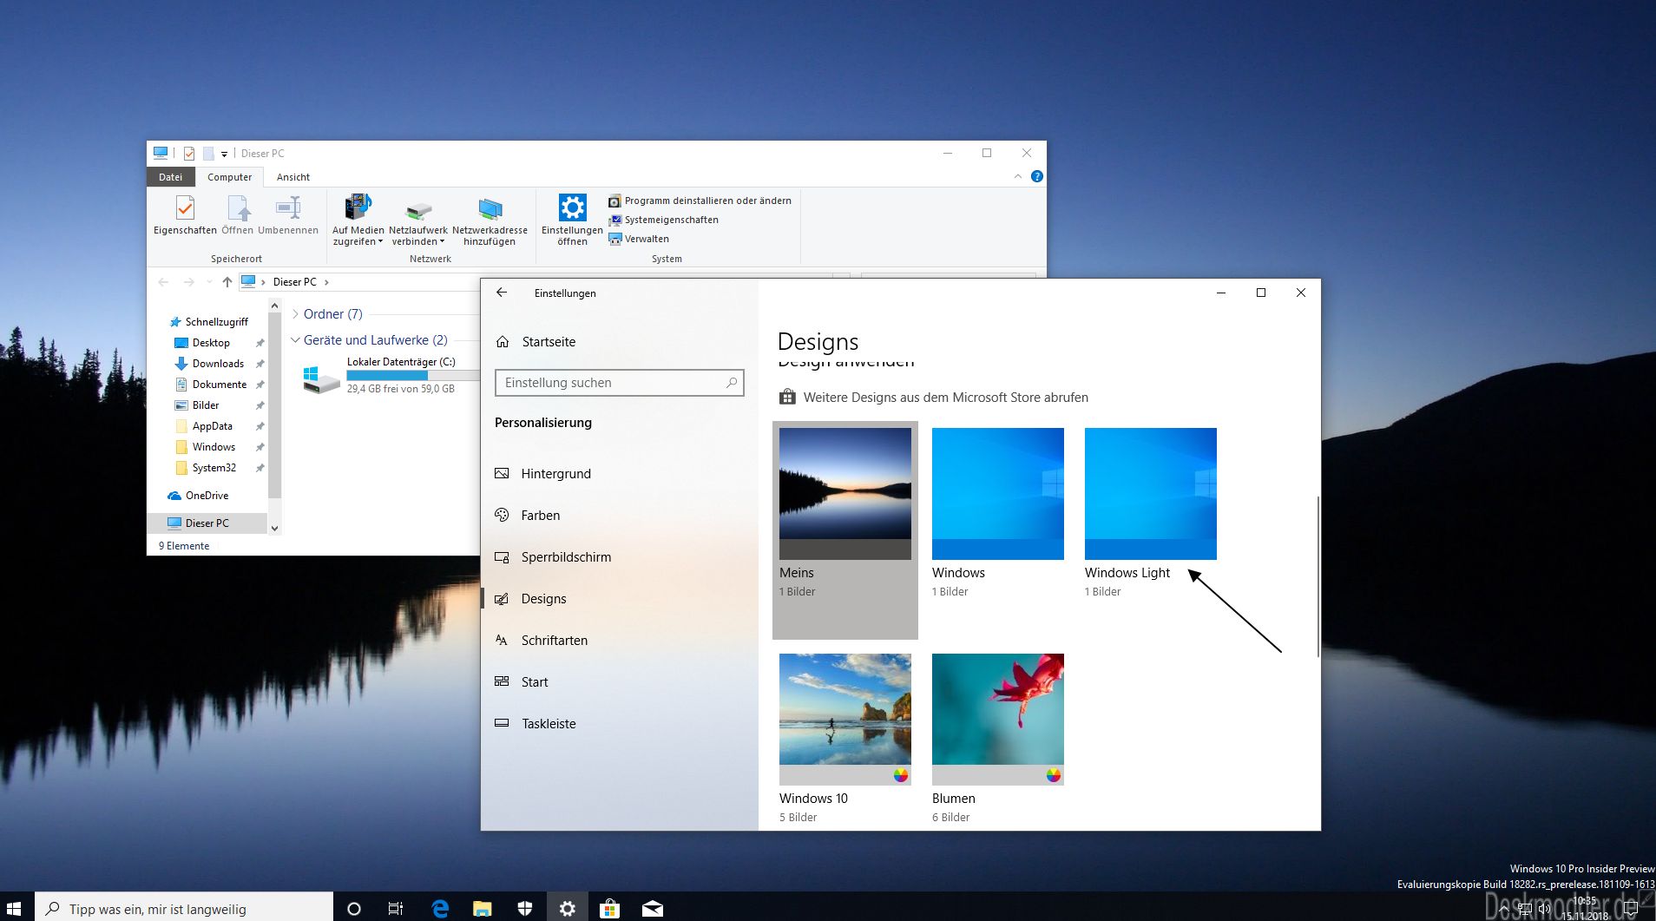Select System32 folder in navigation pane
The image size is (1656, 921).
coord(214,468)
